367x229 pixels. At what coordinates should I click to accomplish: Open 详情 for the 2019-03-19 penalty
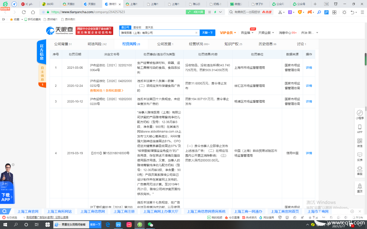(x=309, y=153)
